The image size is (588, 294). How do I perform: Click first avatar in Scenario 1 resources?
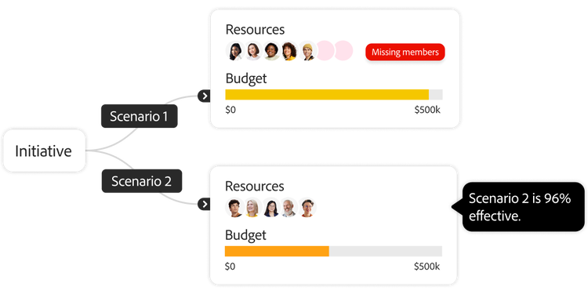tap(235, 51)
